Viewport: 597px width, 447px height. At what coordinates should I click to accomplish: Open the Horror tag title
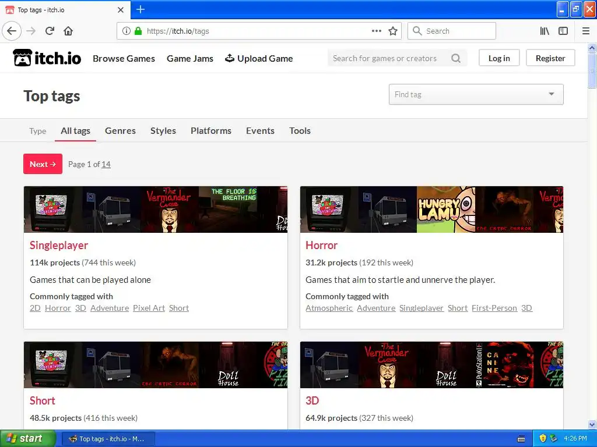click(x=321, y=245)
